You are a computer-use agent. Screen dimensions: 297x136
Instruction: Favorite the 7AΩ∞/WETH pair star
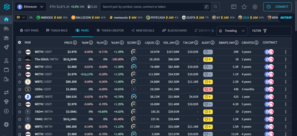19,112
